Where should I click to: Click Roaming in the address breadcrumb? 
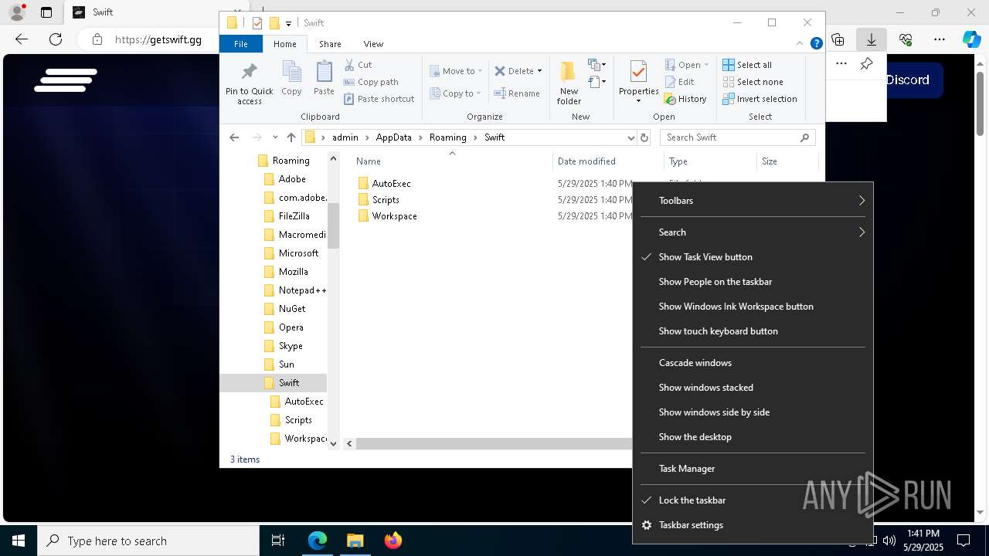tap(448, 137)
